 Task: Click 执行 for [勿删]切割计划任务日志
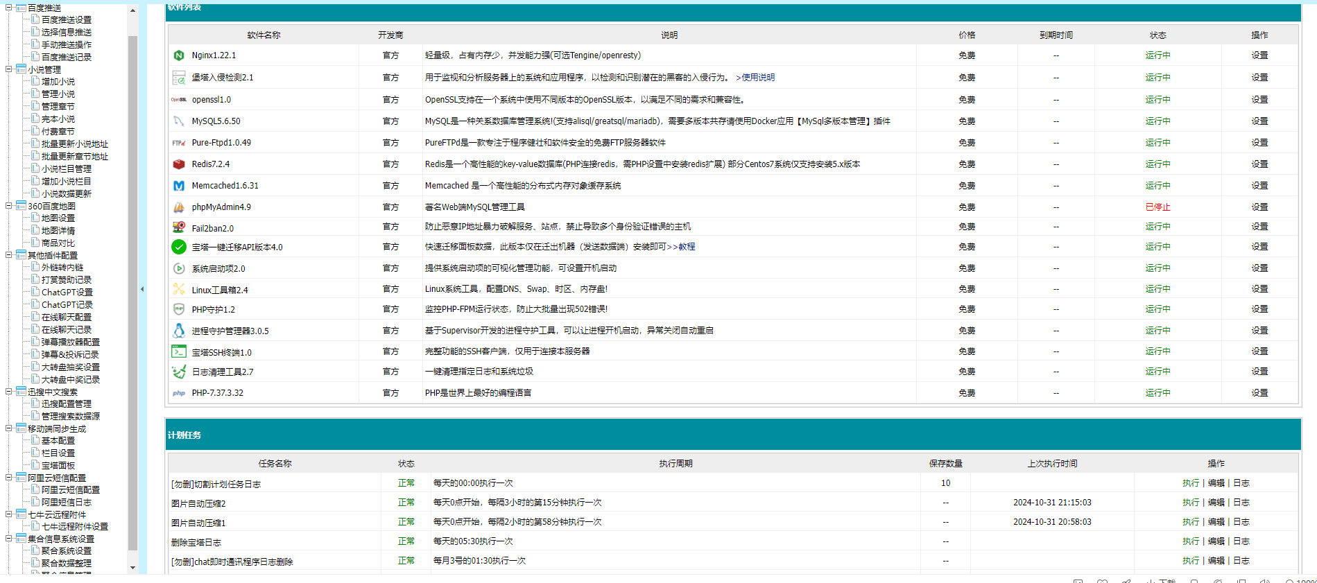coord(1191,483)
